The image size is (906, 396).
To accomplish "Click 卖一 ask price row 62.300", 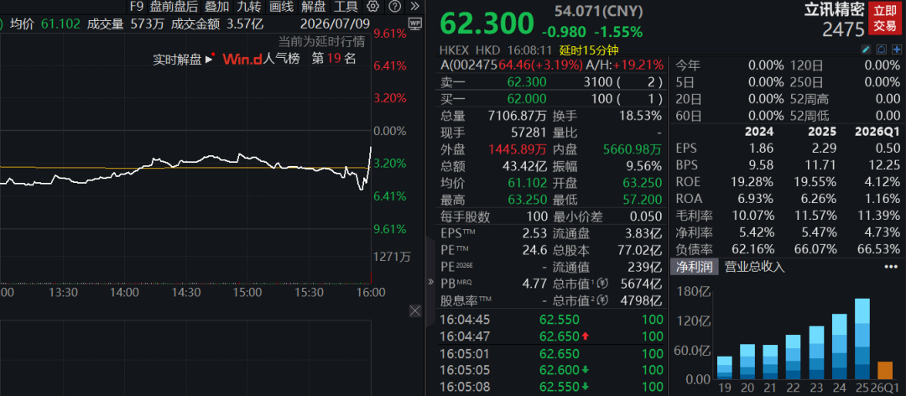I will (551, 82).
